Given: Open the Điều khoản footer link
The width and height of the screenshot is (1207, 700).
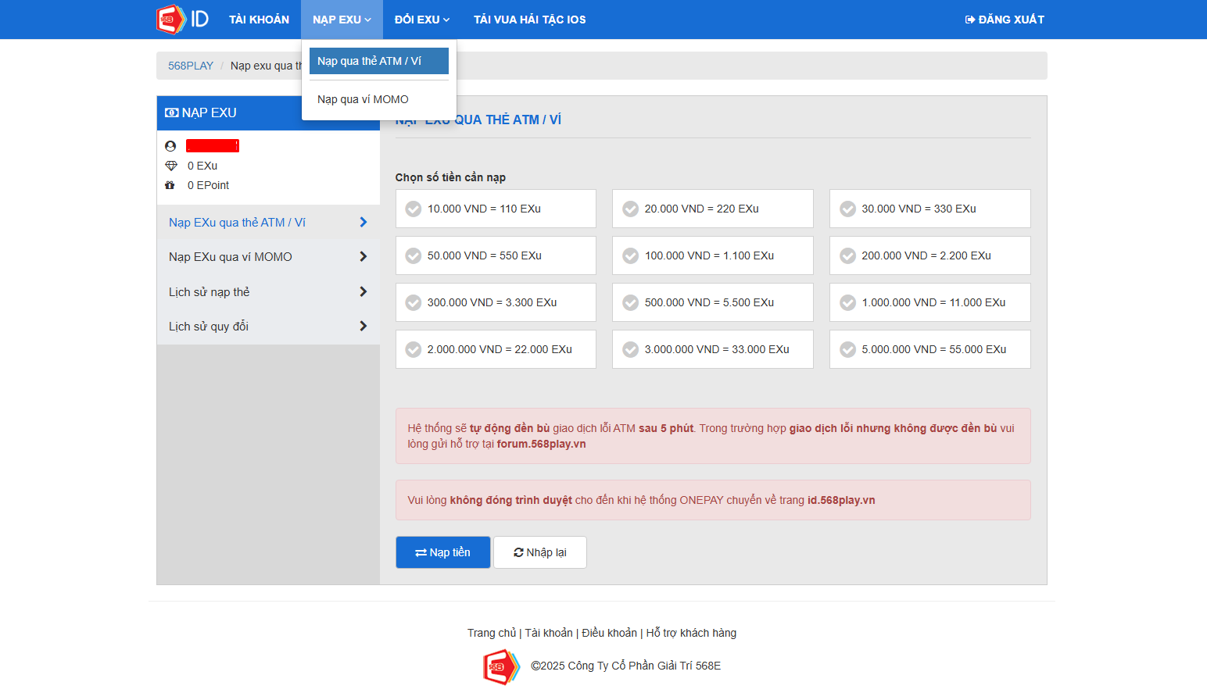Looking at the screenshot, I should click(610, 633).
